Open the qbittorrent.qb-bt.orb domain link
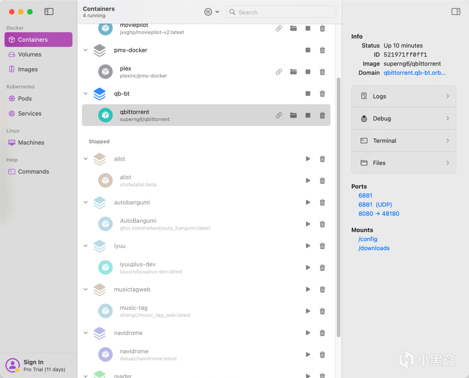This screenshot has width=469, height=378. 414,73
